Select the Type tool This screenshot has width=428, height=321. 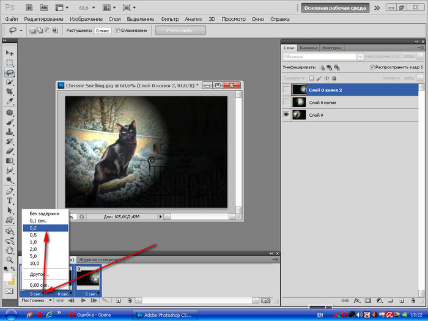10,201
